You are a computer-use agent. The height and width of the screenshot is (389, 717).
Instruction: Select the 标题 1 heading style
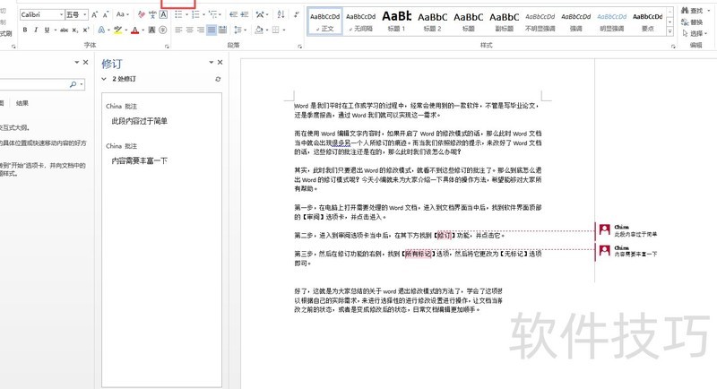tap(395, 20)
